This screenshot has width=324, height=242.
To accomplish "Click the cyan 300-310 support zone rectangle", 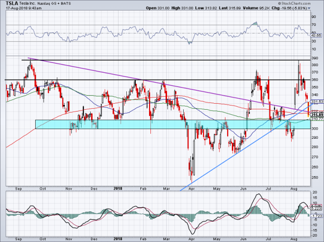I will [173, 124].
